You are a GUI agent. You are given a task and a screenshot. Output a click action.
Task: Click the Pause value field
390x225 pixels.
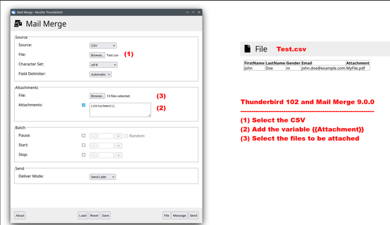pos(106,136)
